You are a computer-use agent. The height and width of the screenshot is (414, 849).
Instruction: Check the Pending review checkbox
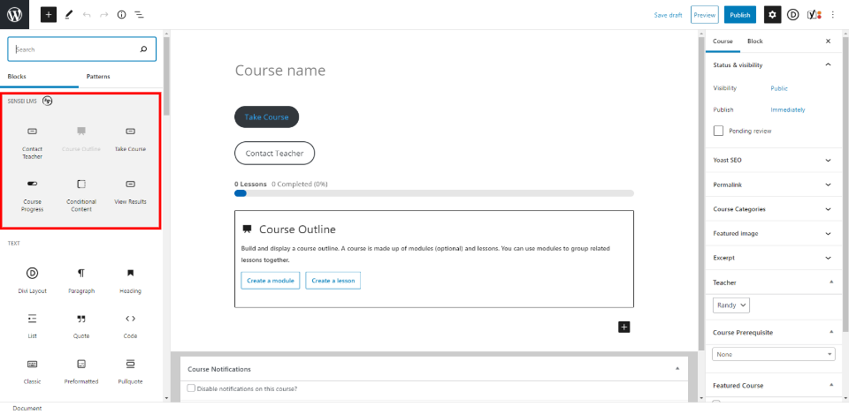[719, 131]
